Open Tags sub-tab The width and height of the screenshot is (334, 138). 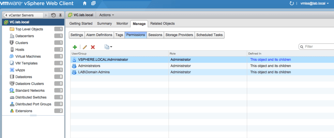tap(119, 35)
